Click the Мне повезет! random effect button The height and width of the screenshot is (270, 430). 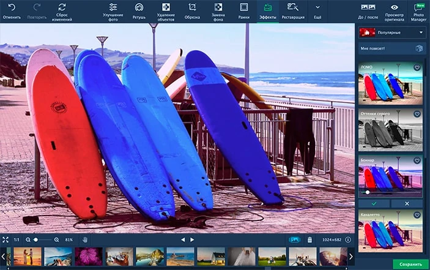(391, 48)
